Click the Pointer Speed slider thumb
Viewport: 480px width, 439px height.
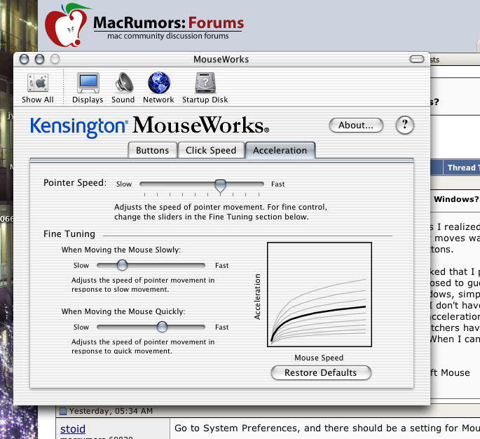click(x=220, y=186)
